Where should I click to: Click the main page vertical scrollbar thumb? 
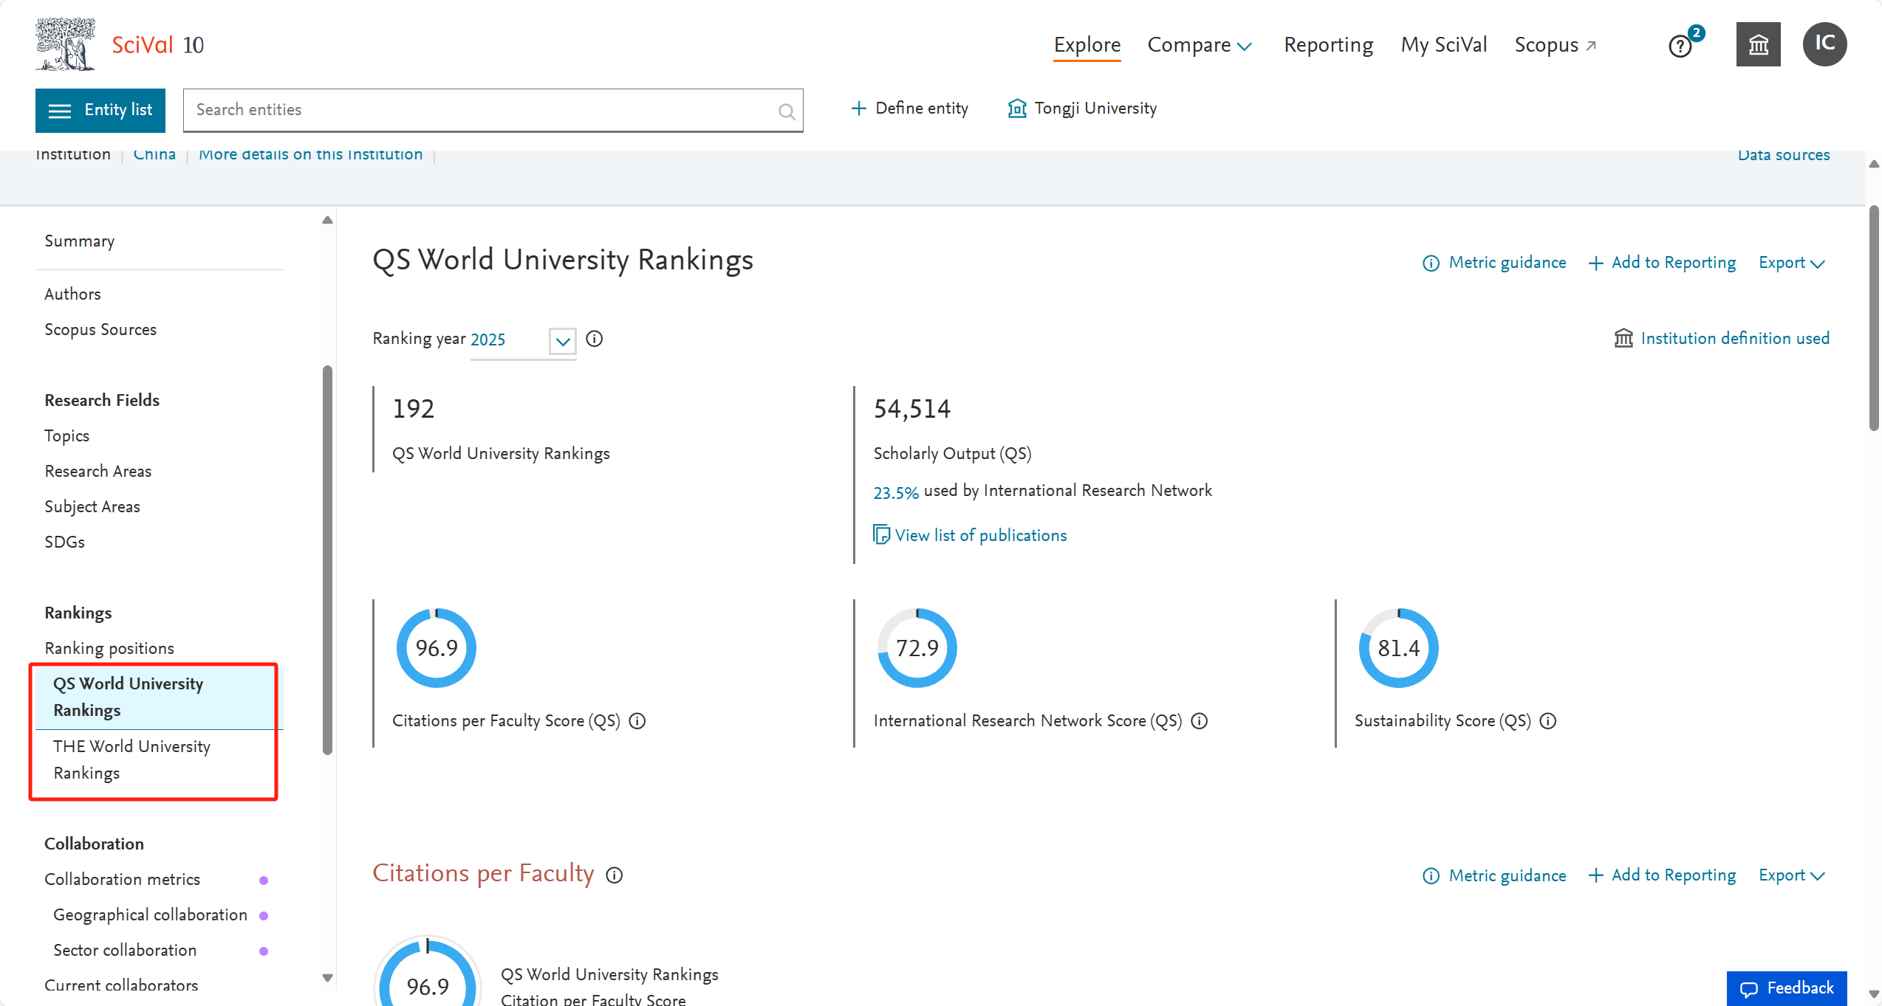coord(1874,318)
